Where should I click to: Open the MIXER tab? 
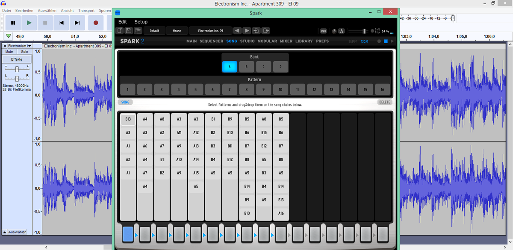tap(286, 41)
